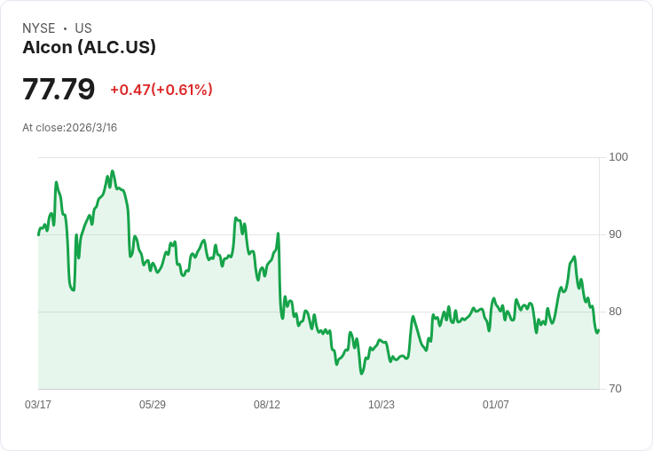Click the 80 y-axis label
The height and width of the screenshot is (451, 653).
[615, 312]
